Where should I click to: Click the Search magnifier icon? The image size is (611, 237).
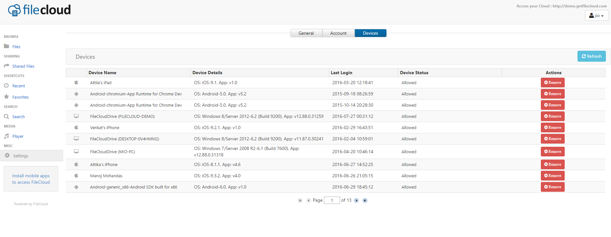point(6,116)
